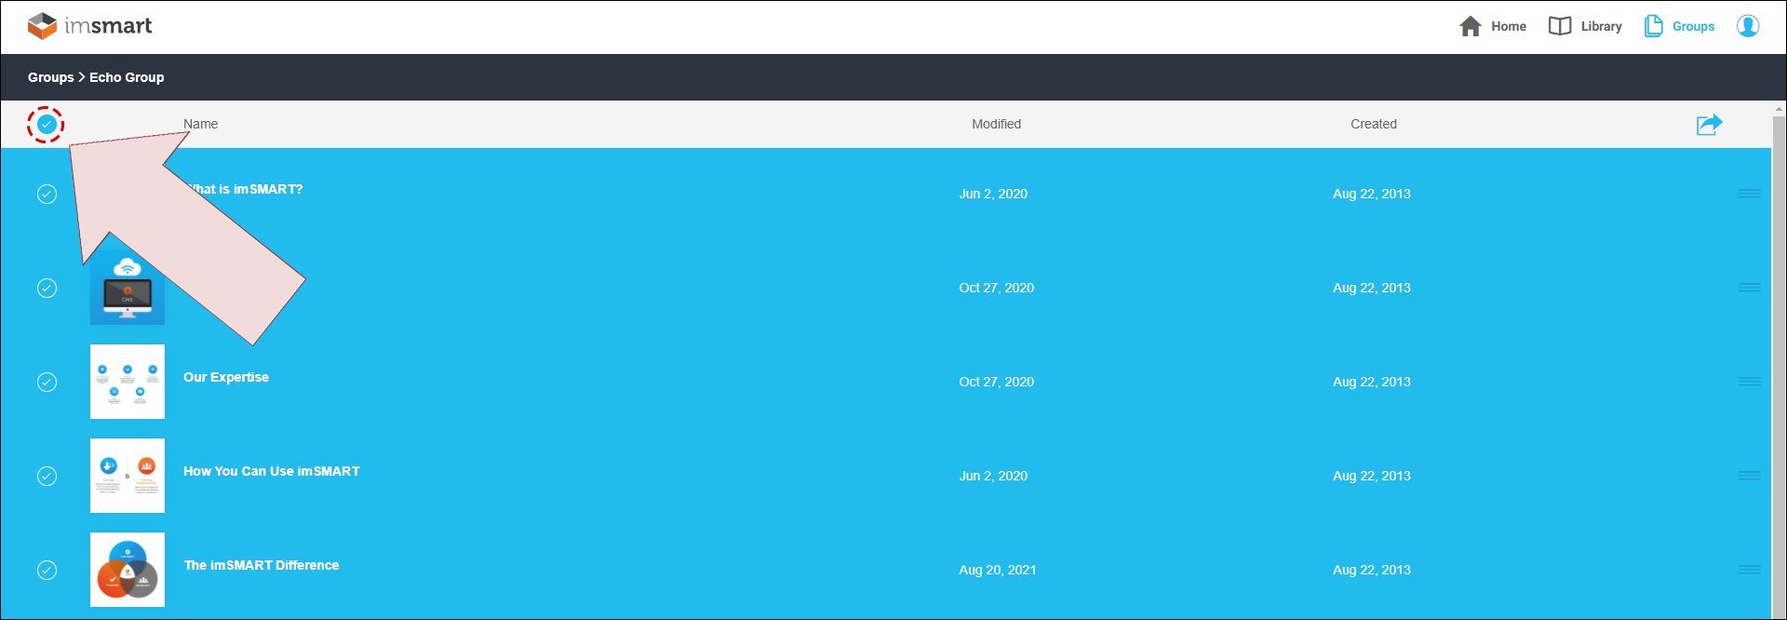Open the Library section
Image resolution: width=1787 pixels, height=620 pixels.
tap(1585, 26)
